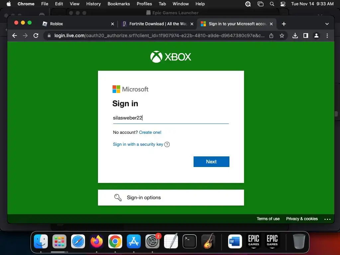Open the security key help question mark
This screenshot has height=255, width=340.
pos(167,144)
